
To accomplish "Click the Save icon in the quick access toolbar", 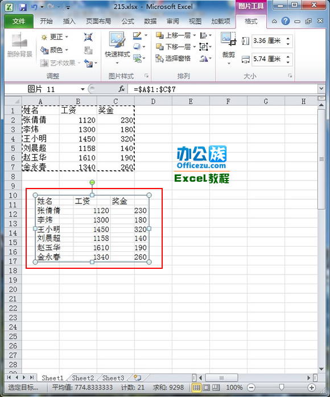I will click(23, 7).
